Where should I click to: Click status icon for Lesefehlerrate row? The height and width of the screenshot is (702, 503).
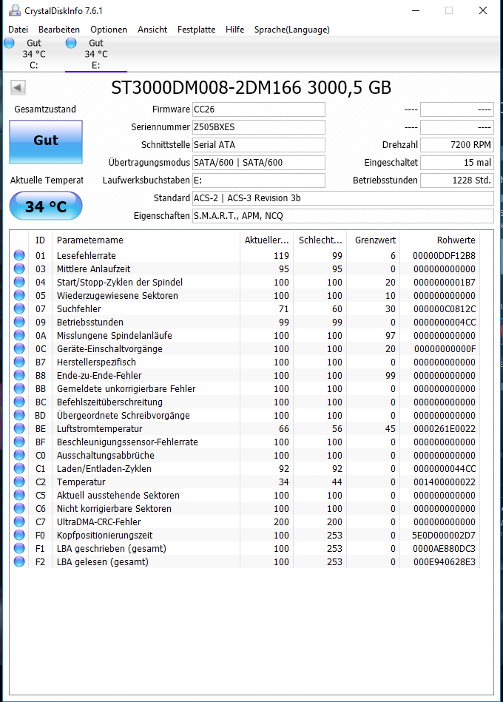pos(19,255)
